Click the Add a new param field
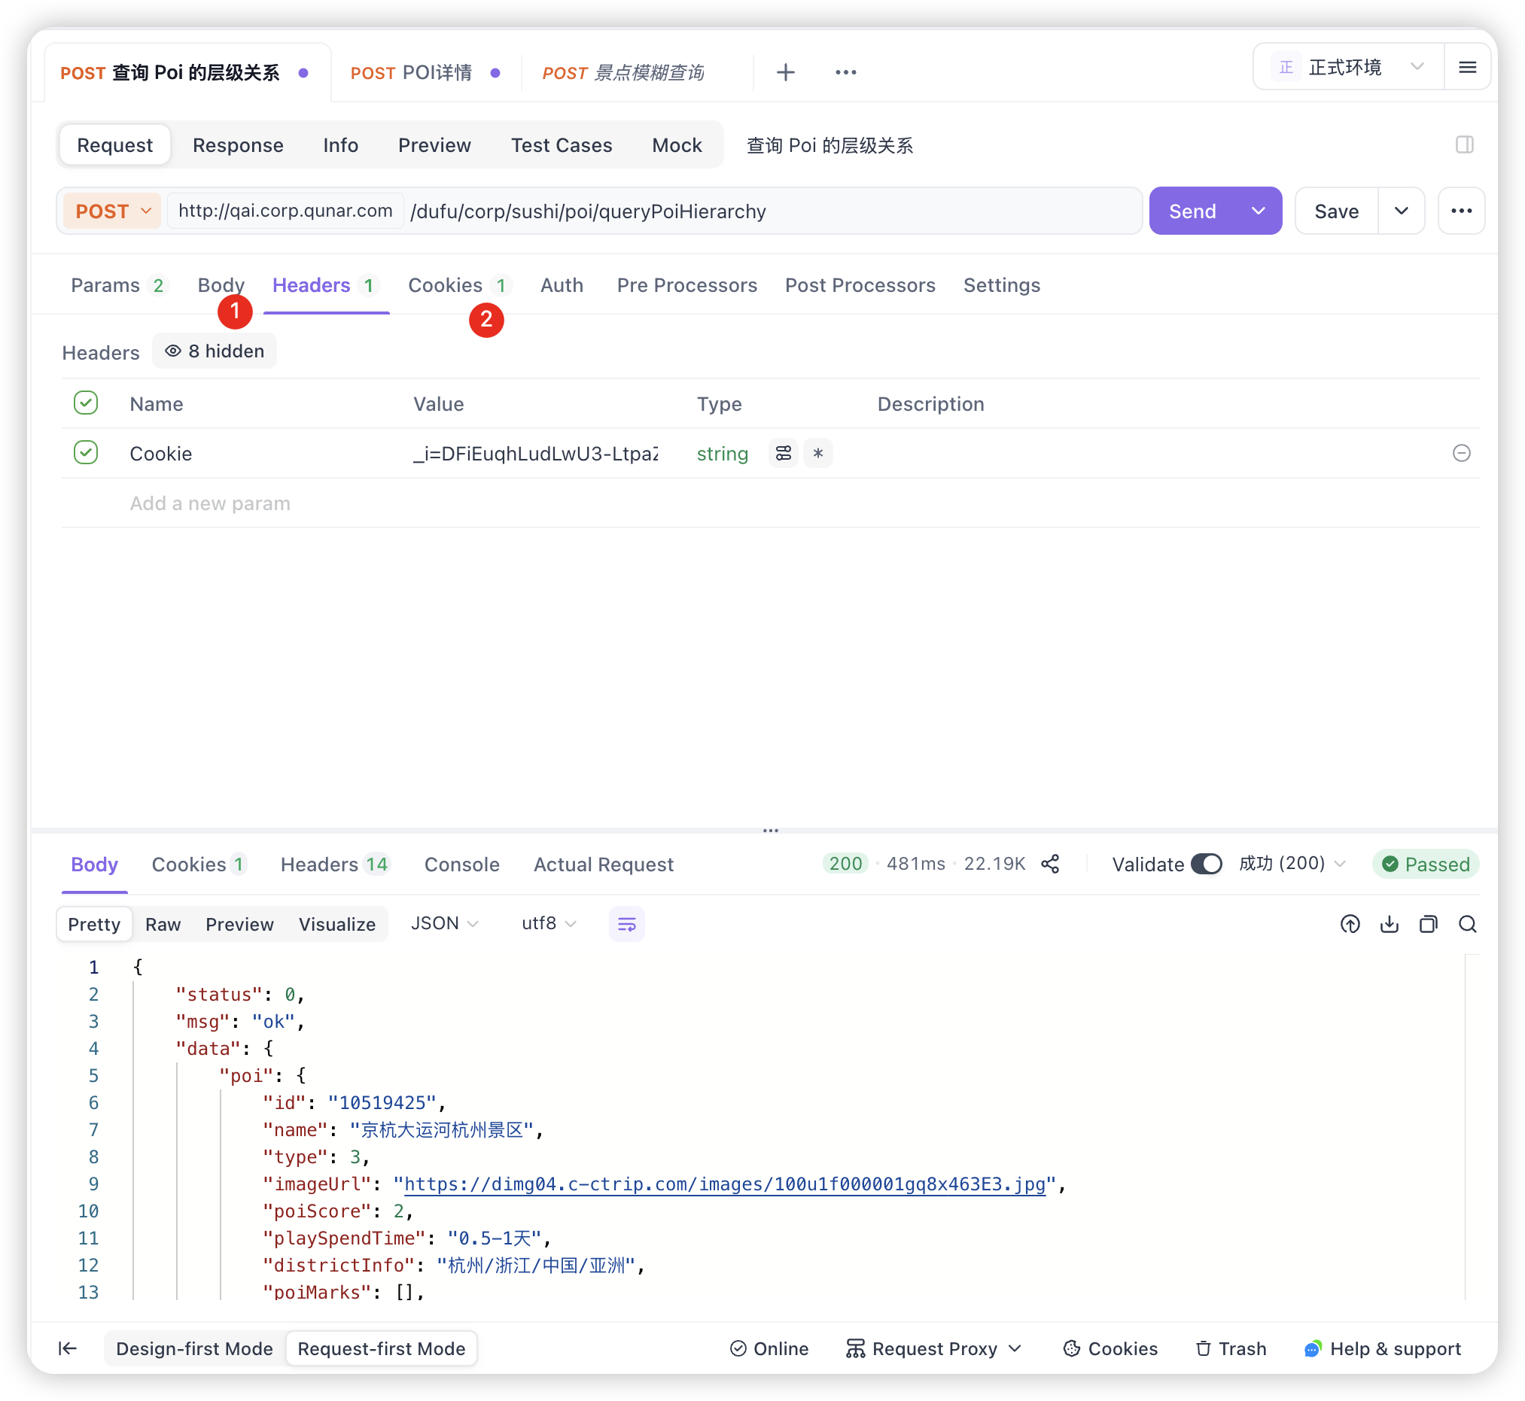Viewport: 1525px width, 1401px height. (210, 503)
